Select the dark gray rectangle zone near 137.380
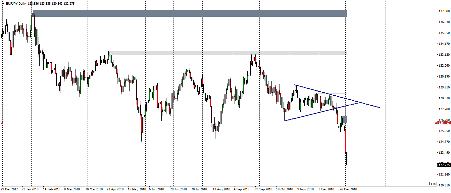 click(190, 13)
